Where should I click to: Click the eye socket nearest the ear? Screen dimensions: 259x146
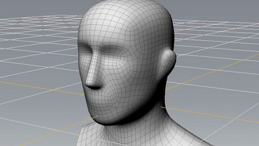click(x=112, y=49)
